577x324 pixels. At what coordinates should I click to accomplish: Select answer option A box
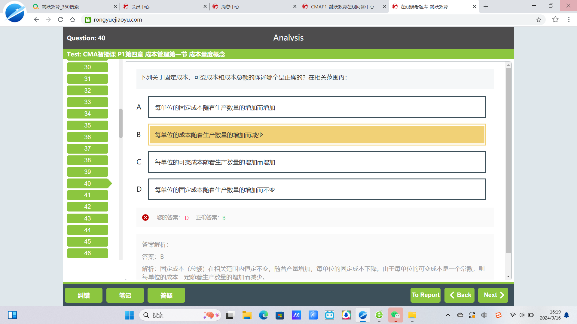317,107
